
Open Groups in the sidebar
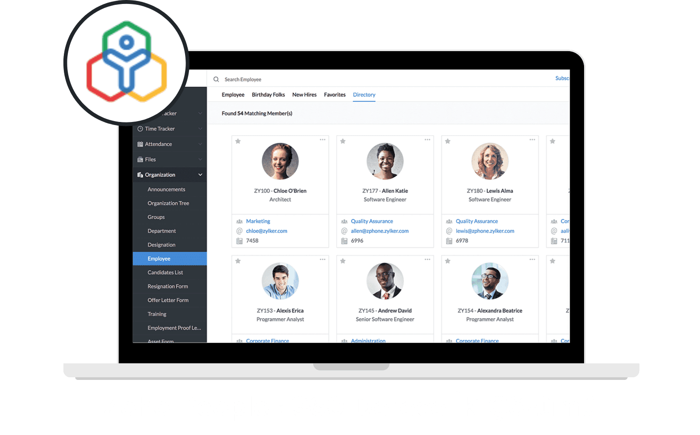[x=156, y=217]
